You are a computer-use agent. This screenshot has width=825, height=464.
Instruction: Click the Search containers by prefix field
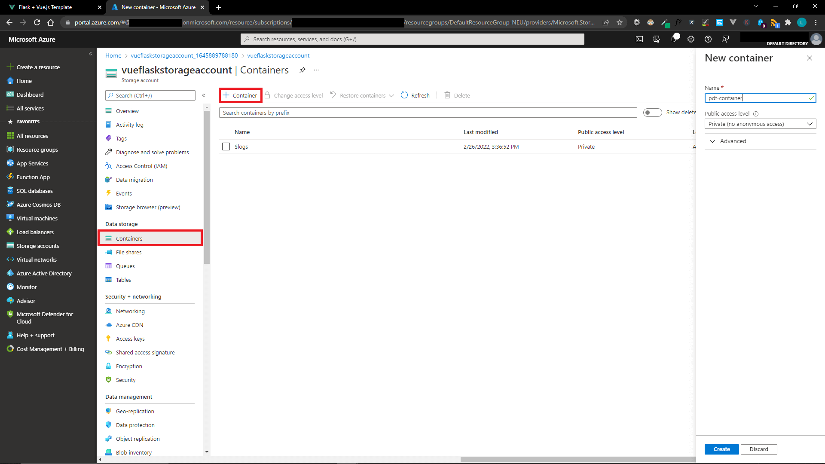tap(428, 112)
